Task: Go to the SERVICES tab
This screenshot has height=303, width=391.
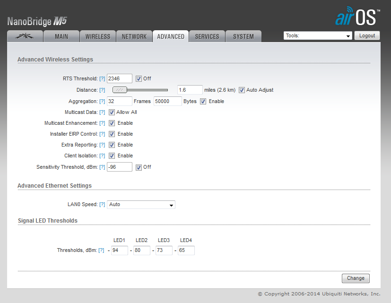Action: coord(207,36)
